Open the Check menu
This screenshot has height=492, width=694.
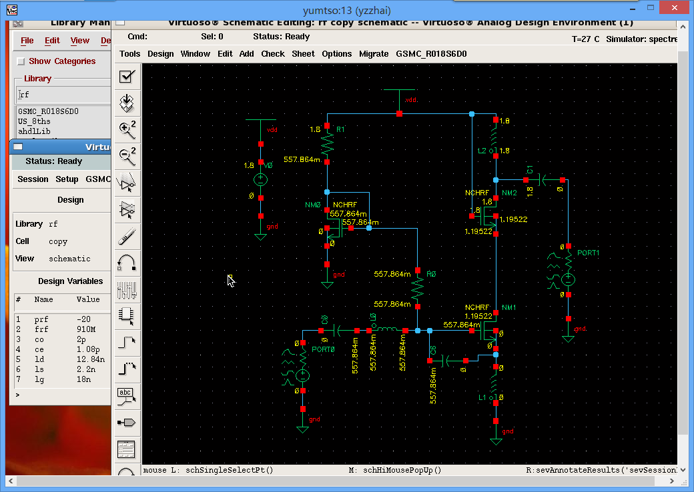(x=273, y=54)
